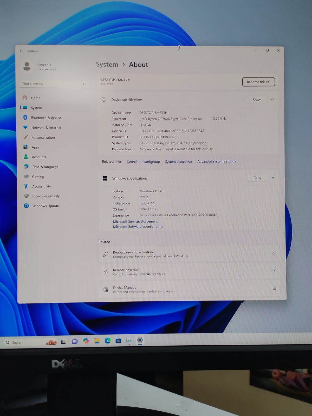Click the Device ID value text
Image resolution: width=312 pixels, height=416 pixels.
172,131
